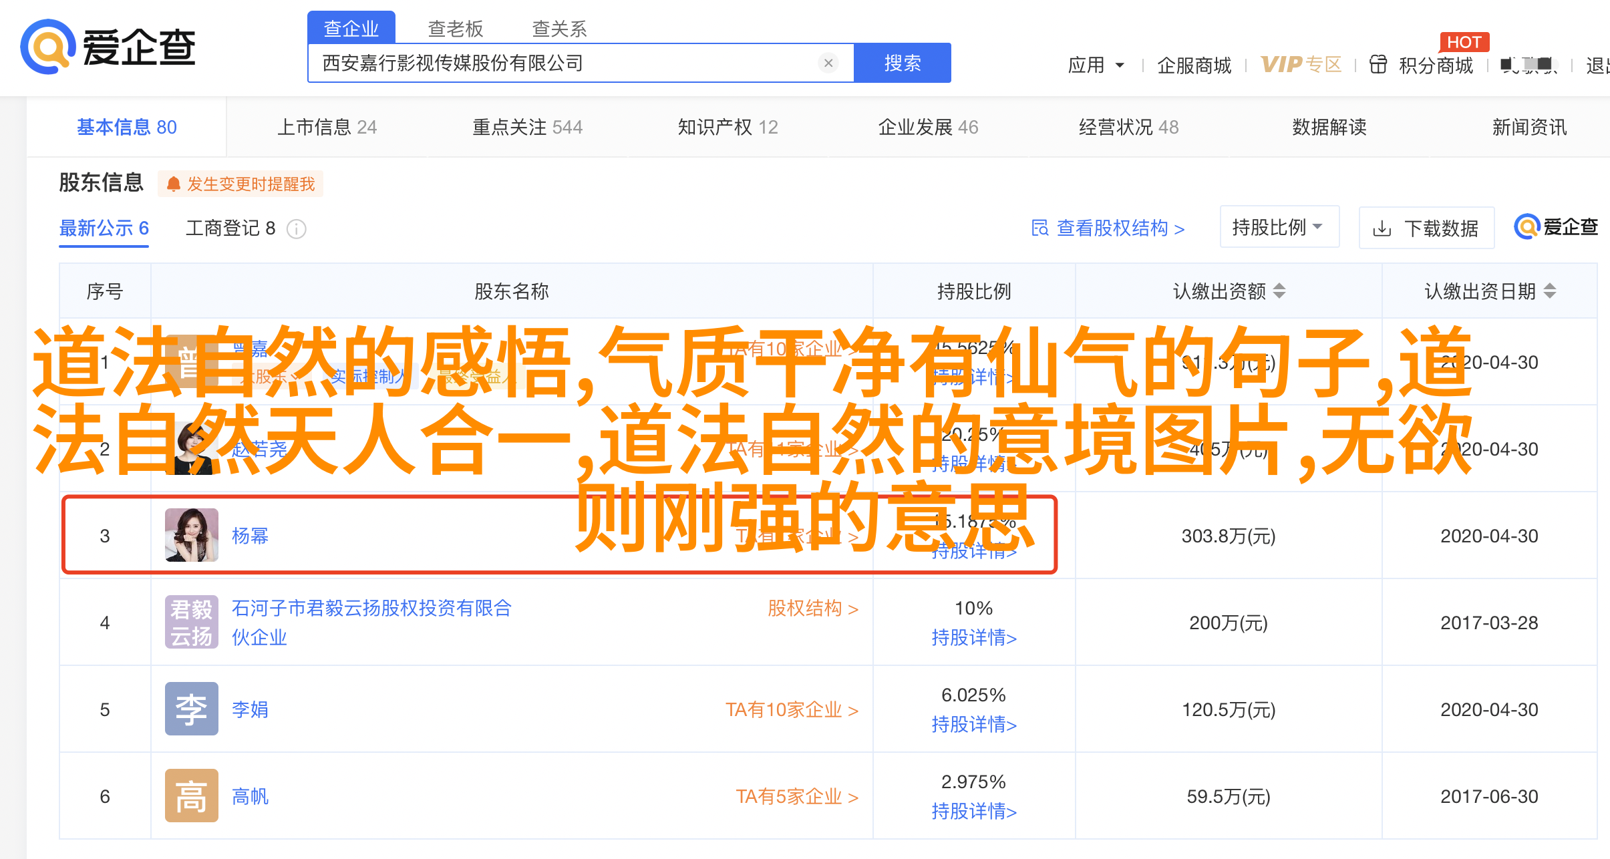
Task: Select the 企业发展 46 tab
Action: pyautogui.click(x=929, y=127)
